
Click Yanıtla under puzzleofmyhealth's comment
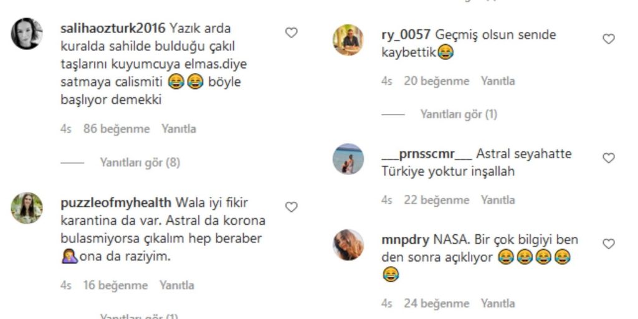(x=176, y=285)
